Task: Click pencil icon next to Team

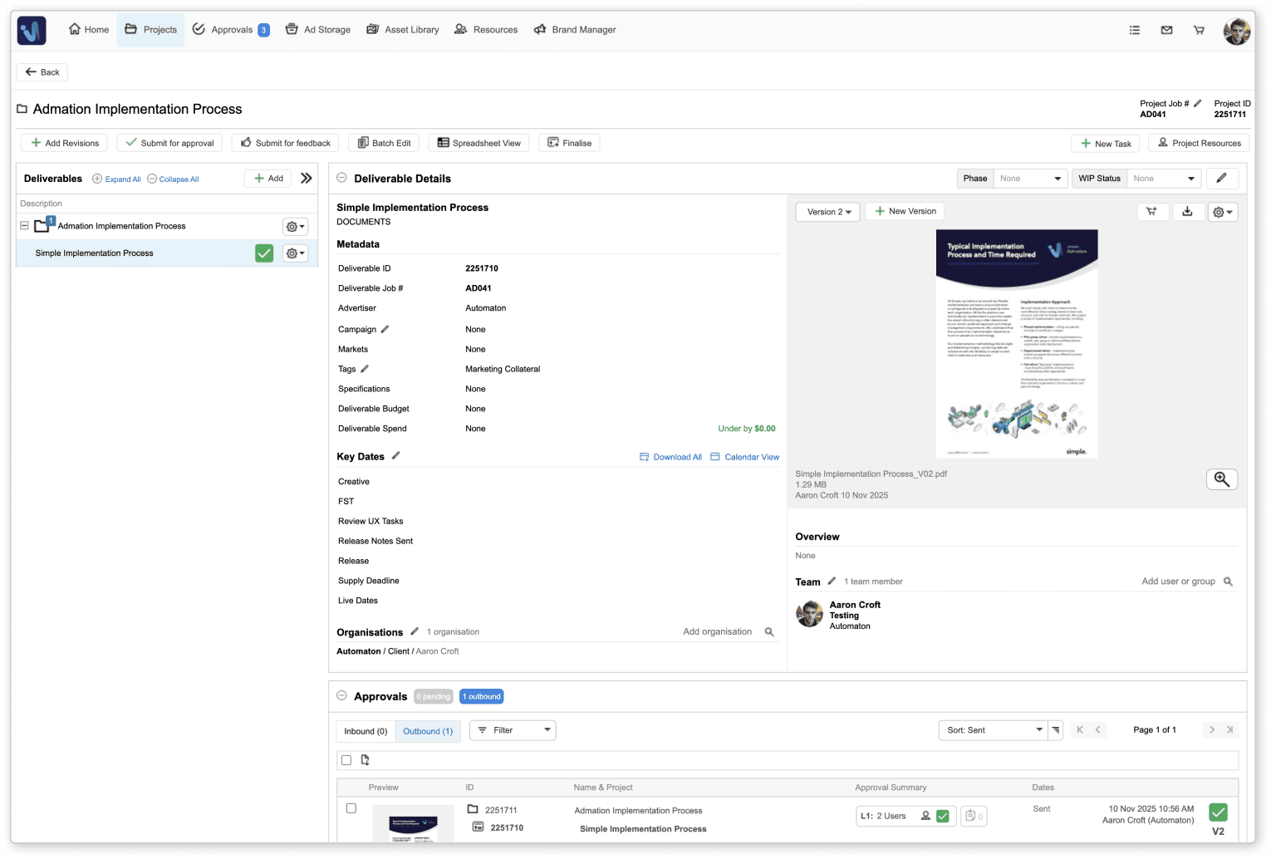Action: pyautogui.click(x=832, y=582)
